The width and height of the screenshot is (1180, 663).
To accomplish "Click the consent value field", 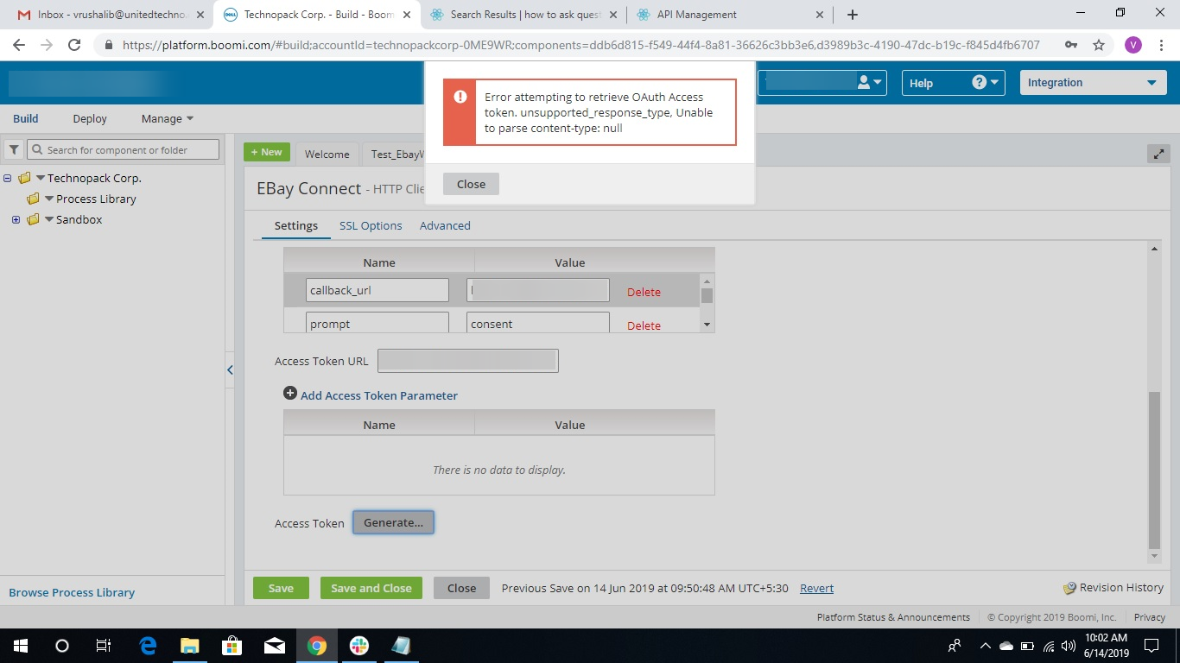I will click(x=538, y=323).
